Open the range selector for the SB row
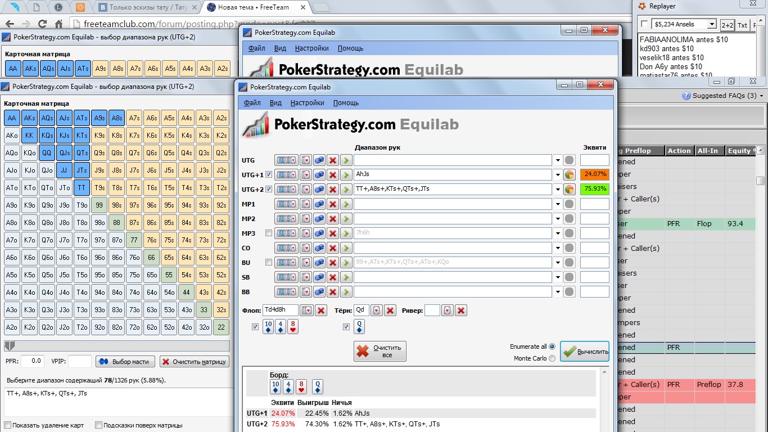This screenshot has height=432, width=768. tap(286, 277)
